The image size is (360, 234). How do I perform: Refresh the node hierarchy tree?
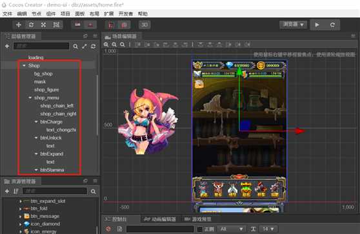pyautogui.click(x=93, y=46)
